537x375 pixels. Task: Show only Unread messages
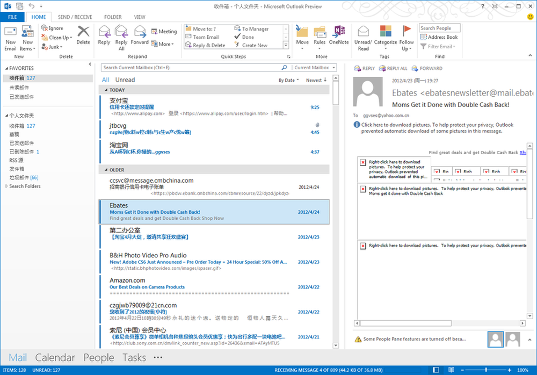click(x=125, y=80)
